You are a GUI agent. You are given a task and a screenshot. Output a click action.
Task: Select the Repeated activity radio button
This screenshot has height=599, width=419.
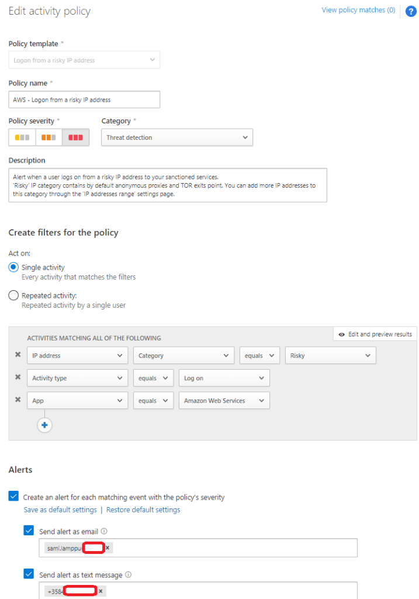click(13, 295)
